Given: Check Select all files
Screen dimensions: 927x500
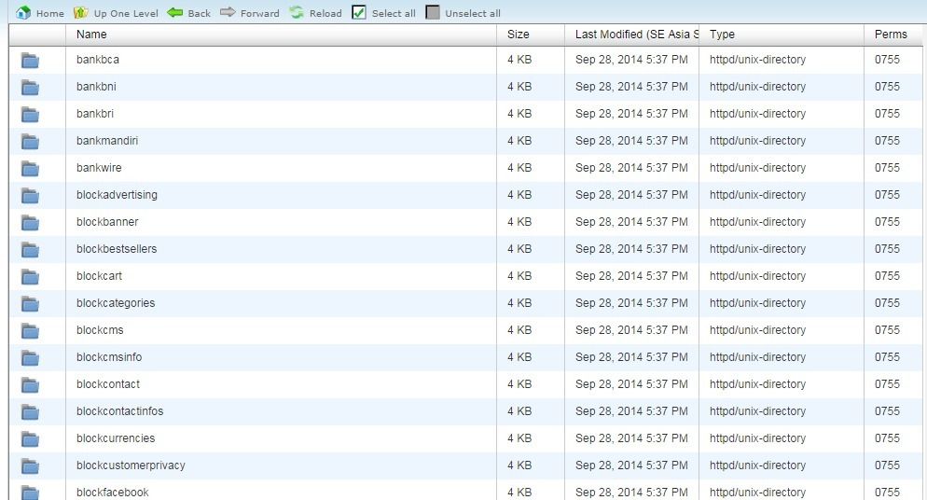Looking at the screenshot, I should 359,13.
